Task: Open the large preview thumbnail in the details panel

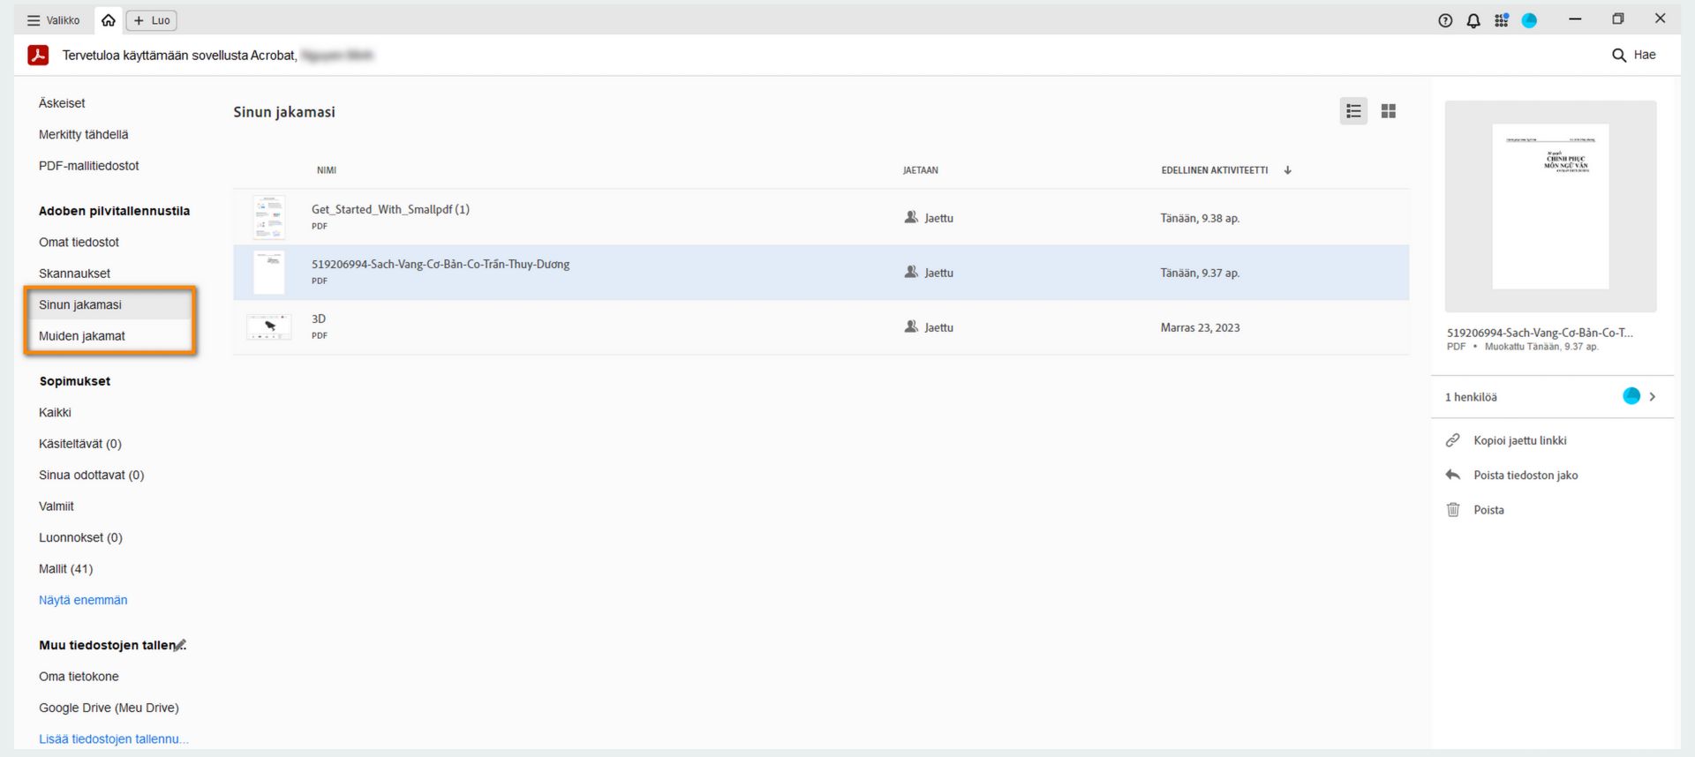Action: click(1550, 206)
